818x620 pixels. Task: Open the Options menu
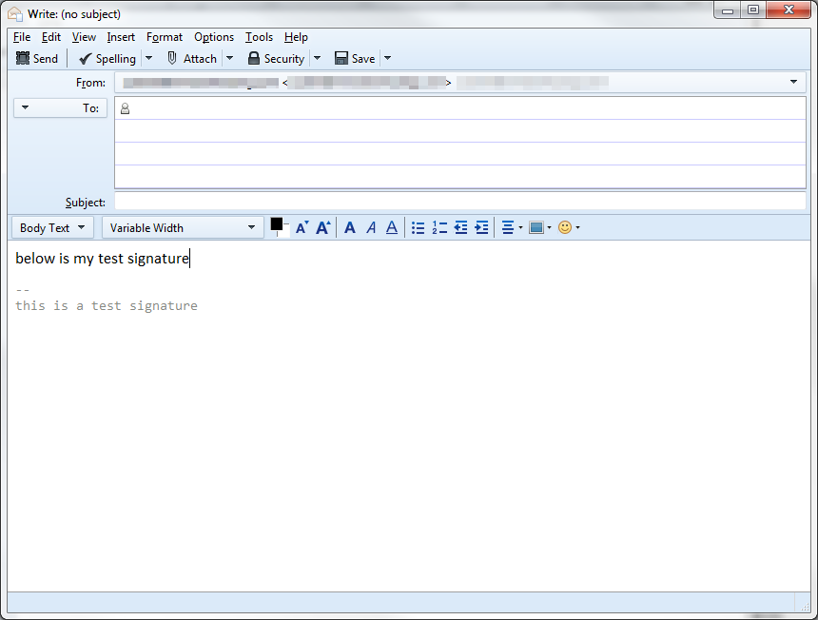point(214,37)
